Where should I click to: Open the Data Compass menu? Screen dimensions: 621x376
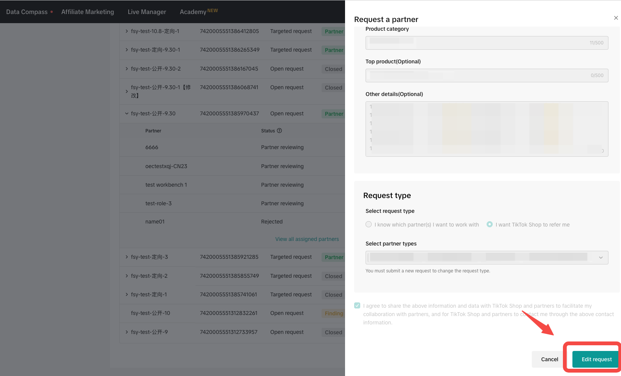[x=27, y=12]
